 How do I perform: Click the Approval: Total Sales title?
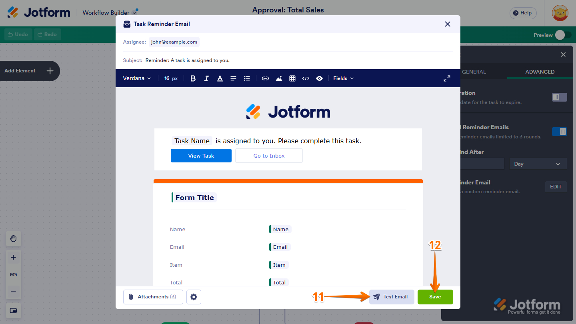click(288, 10)
